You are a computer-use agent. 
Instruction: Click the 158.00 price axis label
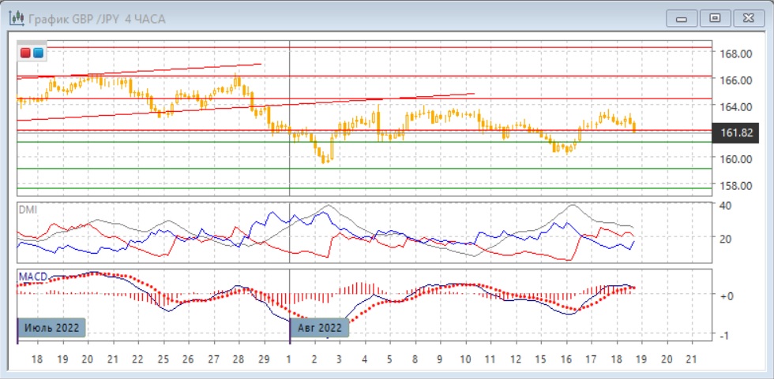[735, 186]
